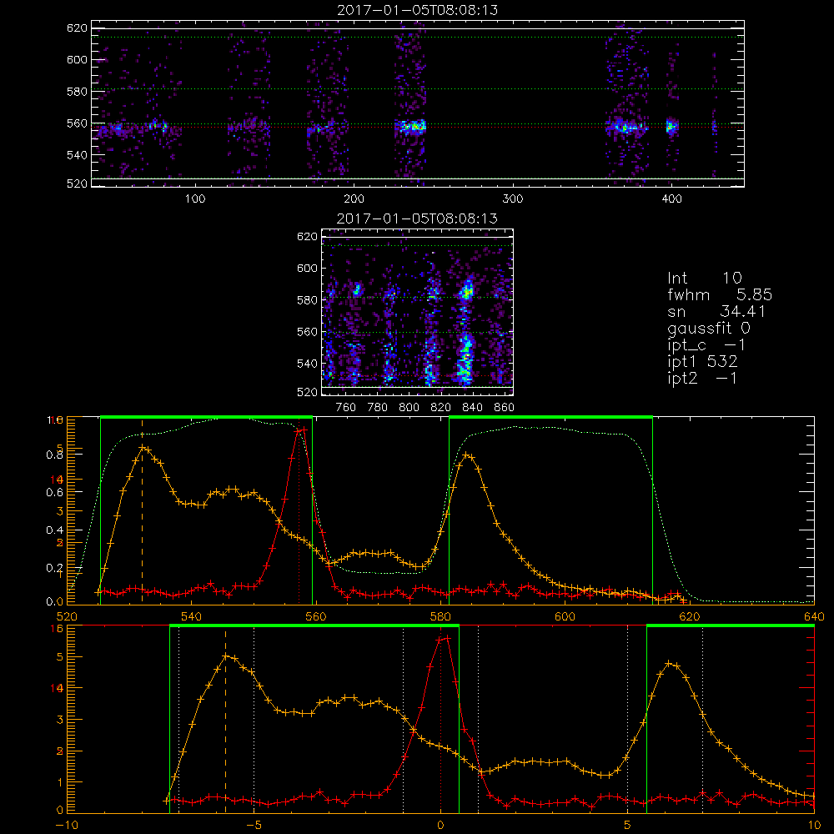This screenshot has width=834, height=834.
Task: Click the timestamp title above the wide spectrogram
Action: pos(418,10)
